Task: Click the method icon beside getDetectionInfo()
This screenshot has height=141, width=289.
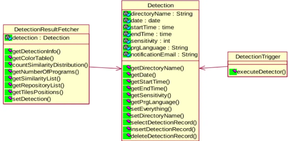Action: click(9, 51)
